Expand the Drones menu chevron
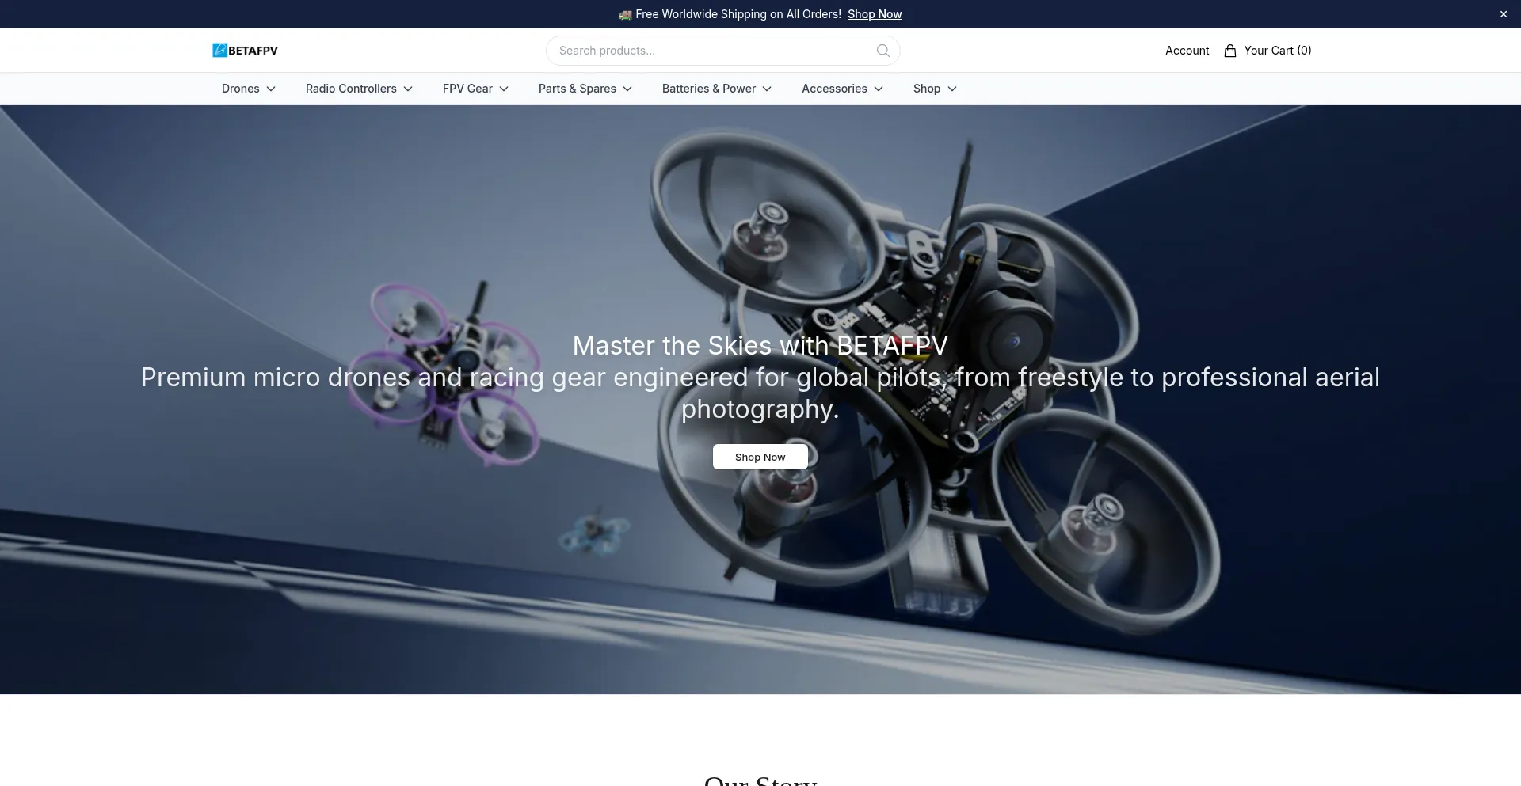1521x786 pixels. coord(271,89)
